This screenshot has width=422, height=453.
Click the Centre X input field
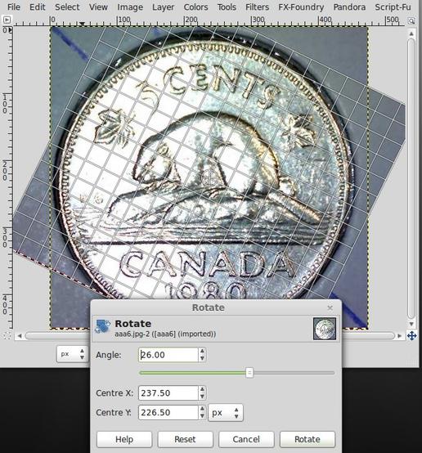168,393
